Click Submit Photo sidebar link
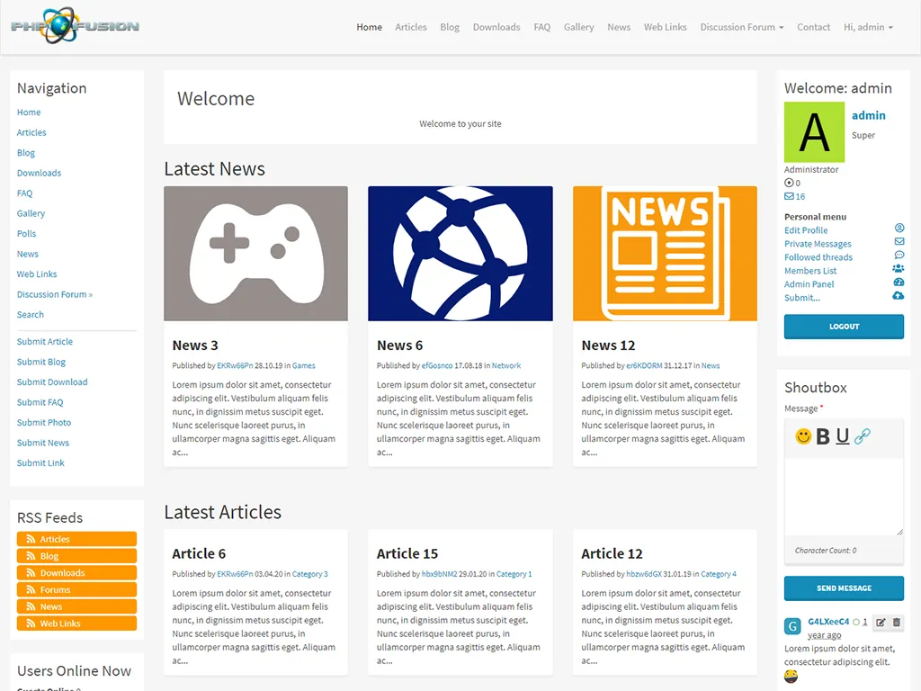 (44, 423)
